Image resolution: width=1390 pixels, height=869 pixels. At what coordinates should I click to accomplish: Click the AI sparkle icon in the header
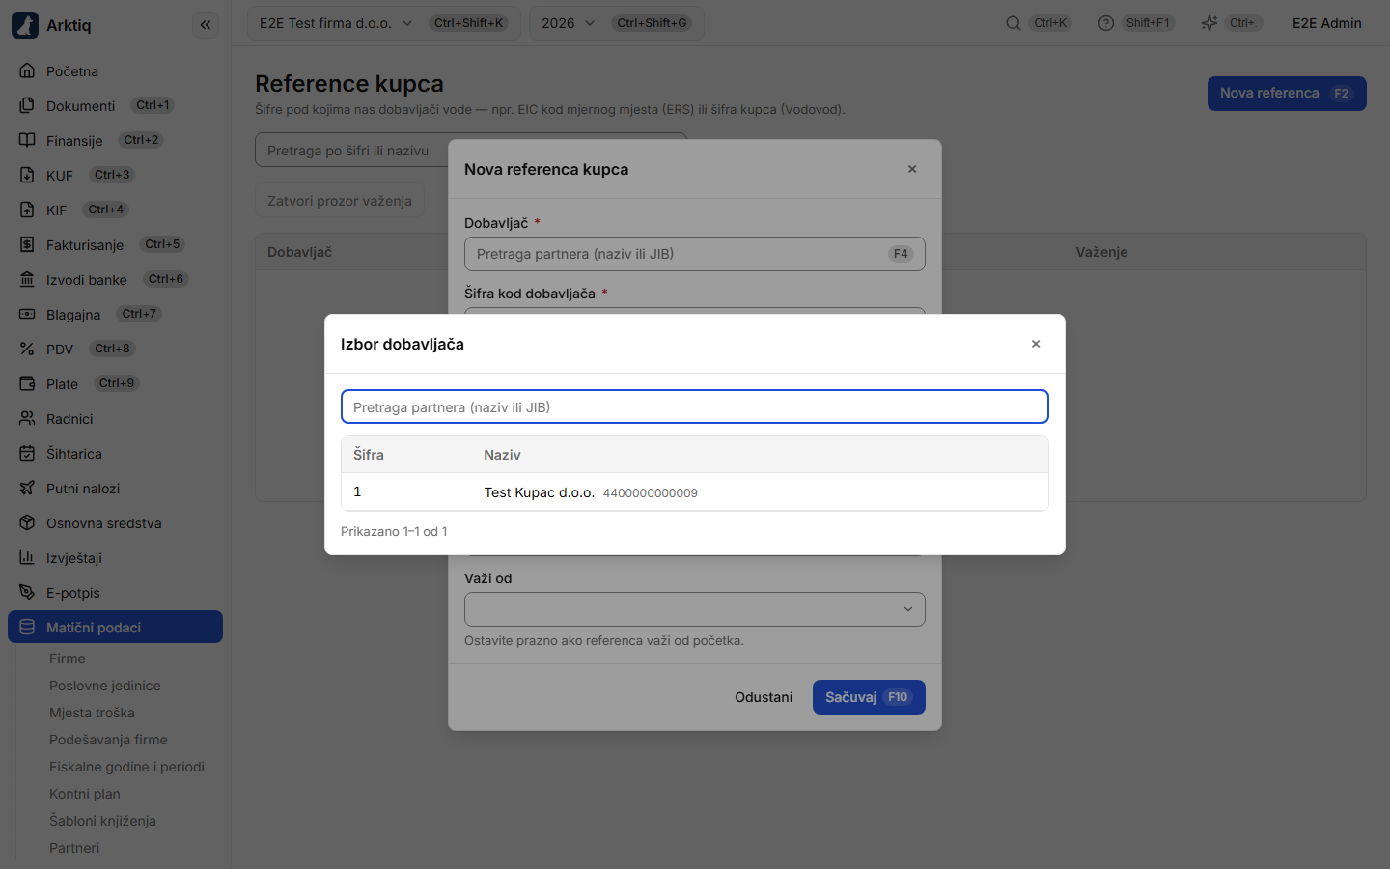tap(1209, 23)
